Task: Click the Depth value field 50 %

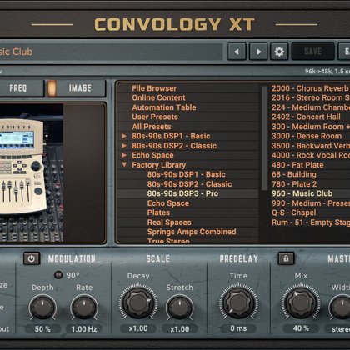Action: 42,329
